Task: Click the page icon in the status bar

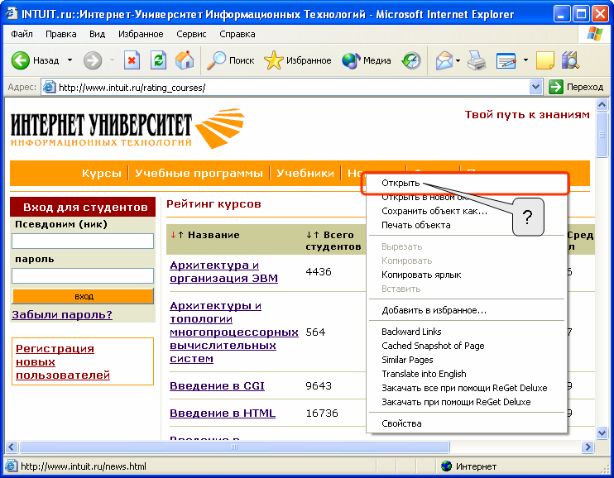Action: [x=11, y=466]
